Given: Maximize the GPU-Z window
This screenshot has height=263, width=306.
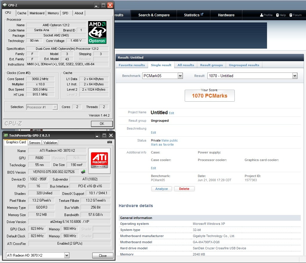Looking at the screenshot, I should pyautogui.click(x=104, y=135).
